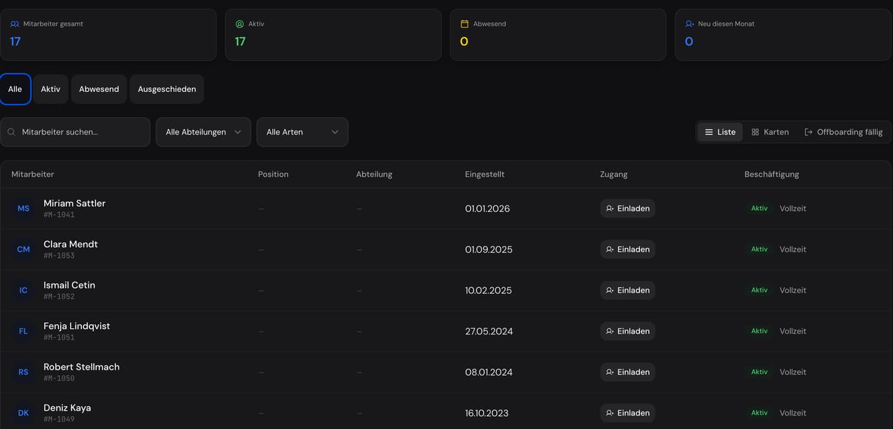Click employee ID #M-1050
Image resolution: width=893 pixels, height=429 pixels.
point(59,378)
